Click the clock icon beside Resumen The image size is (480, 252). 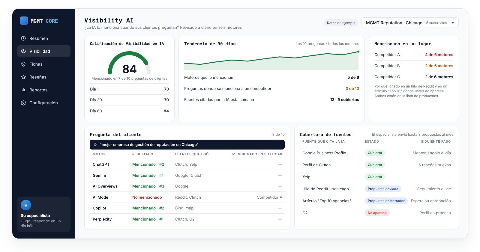[x=23, y=38]
